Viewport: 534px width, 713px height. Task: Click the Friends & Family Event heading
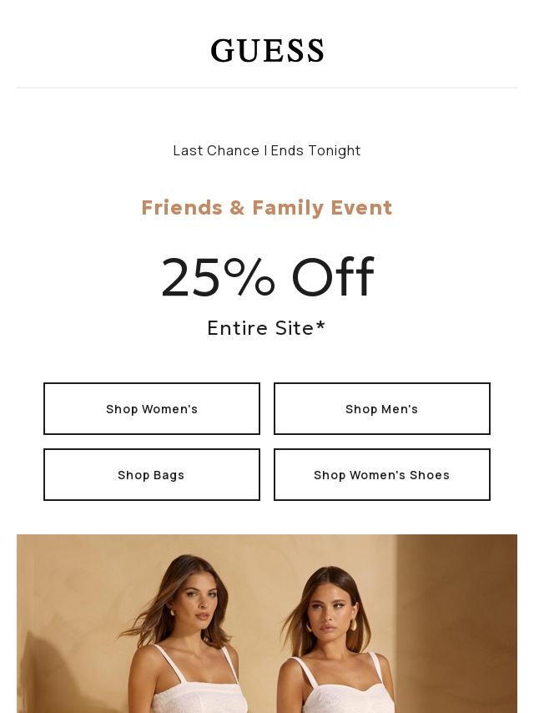(267, 207)
